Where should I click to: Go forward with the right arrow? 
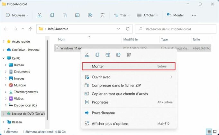click(x=15, y=29)
